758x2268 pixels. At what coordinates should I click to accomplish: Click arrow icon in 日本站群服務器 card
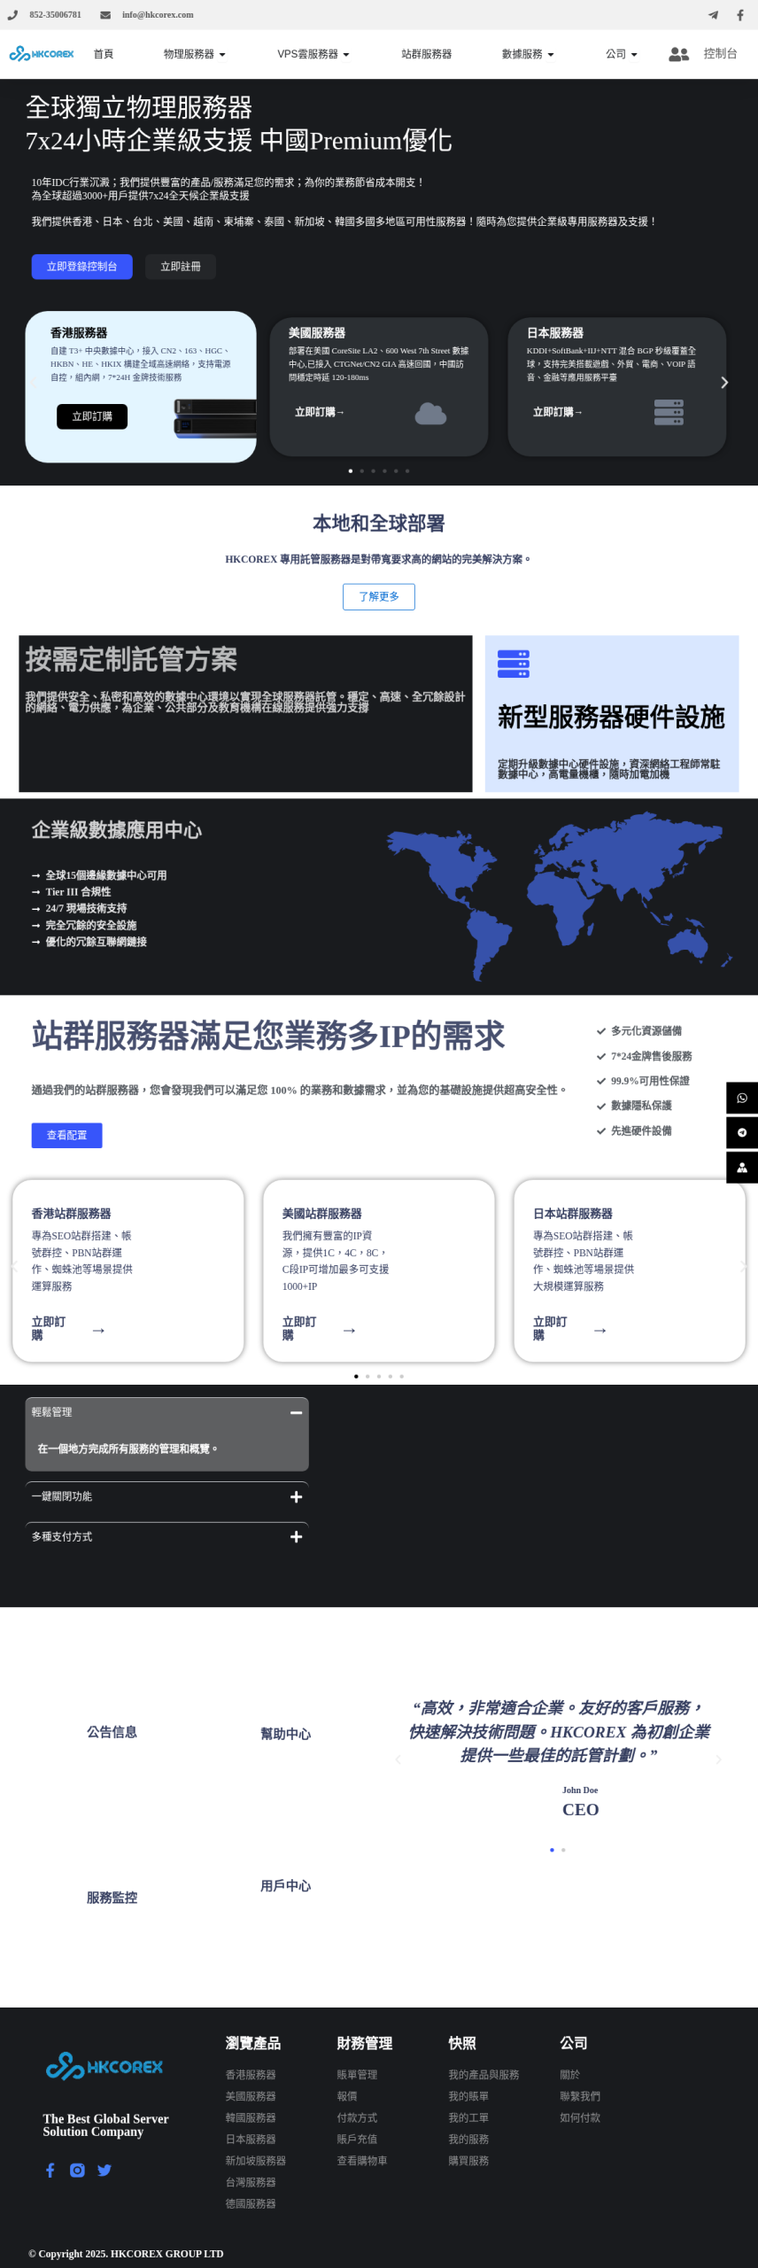(599, 1330)
